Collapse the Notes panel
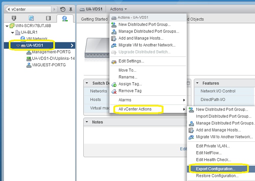Image resolution: width=255 pixels, height=181 pixels. click(87, 122)
